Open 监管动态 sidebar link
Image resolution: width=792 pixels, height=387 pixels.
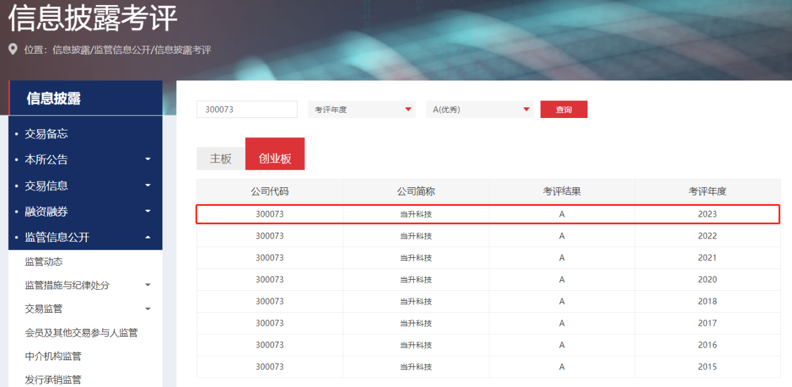pos(44,262)
